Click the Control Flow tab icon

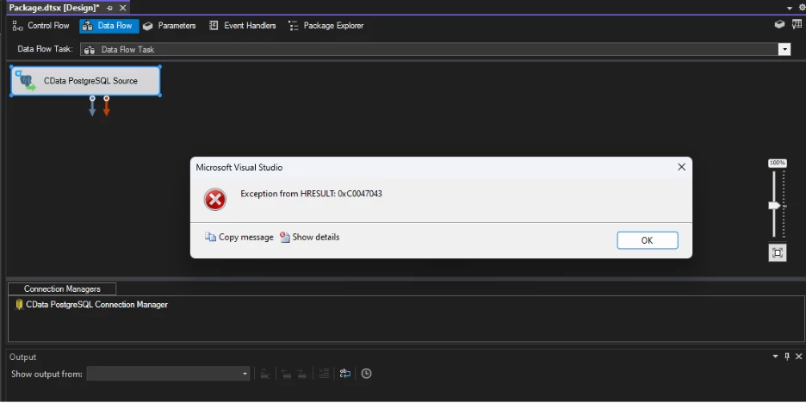(18, 26)
